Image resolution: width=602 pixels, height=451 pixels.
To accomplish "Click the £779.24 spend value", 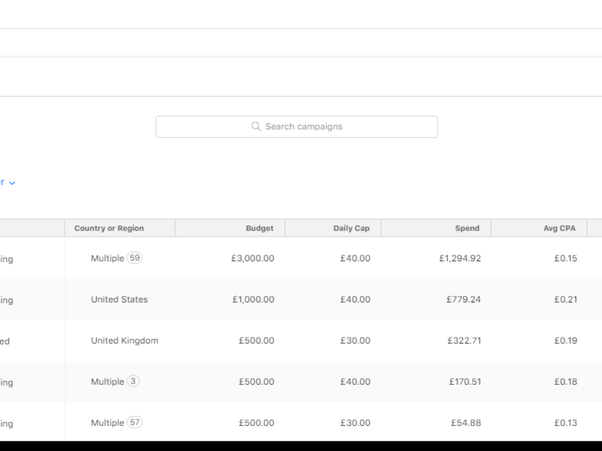I will click(464, 299).
